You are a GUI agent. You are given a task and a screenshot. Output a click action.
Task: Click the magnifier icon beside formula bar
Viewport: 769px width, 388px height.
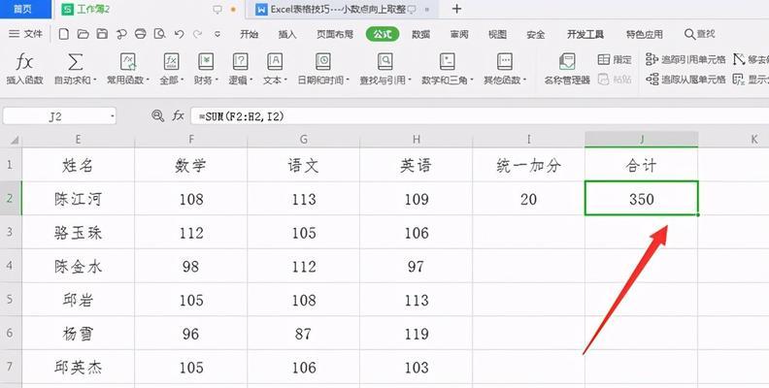[157, 116]
